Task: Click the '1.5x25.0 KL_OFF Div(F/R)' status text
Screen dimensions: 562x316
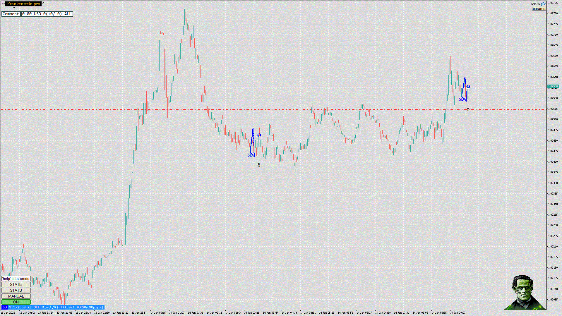Action: tap(33, 307)
